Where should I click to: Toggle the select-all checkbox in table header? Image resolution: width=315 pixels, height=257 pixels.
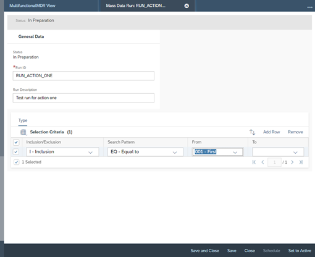pos(16,142)
